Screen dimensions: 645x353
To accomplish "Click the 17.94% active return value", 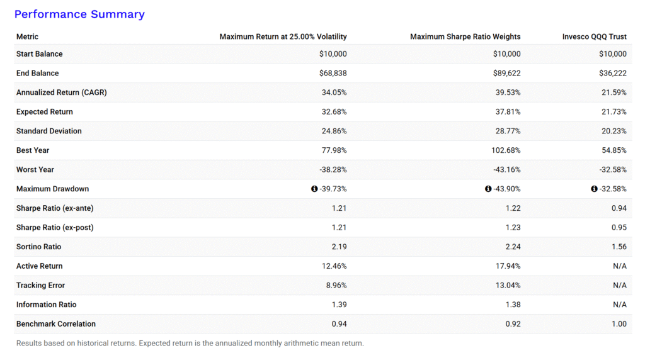I will point(507,266).
